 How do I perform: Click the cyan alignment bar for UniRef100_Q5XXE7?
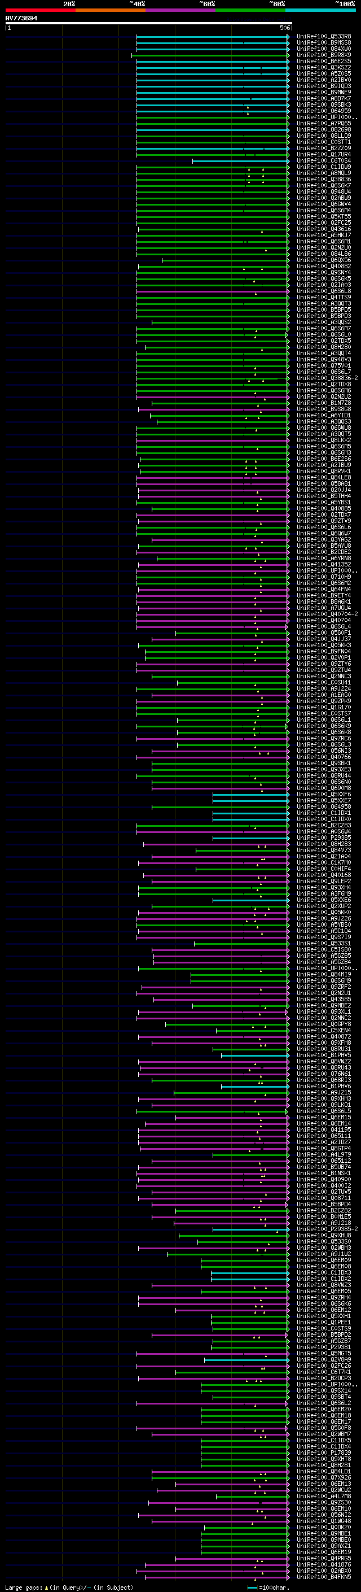pos(250,800)
